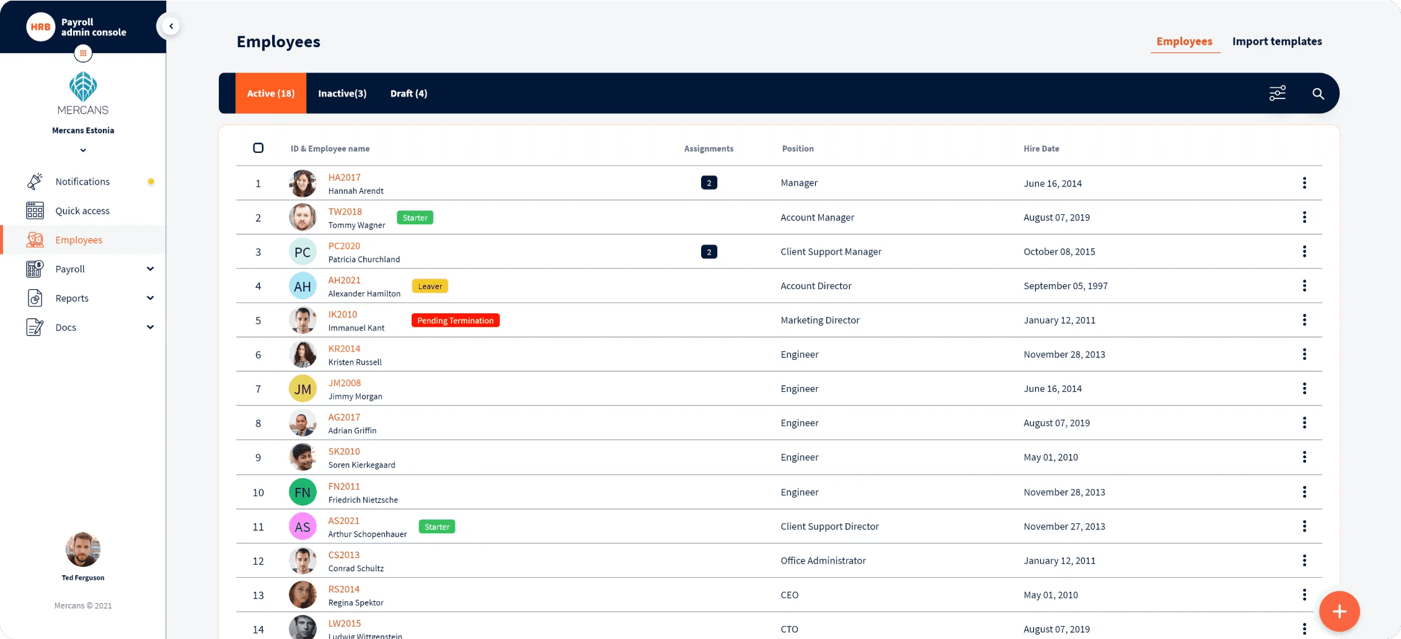
Task: Expand the Docs menu chevron
Action: (x=150, y=327)
